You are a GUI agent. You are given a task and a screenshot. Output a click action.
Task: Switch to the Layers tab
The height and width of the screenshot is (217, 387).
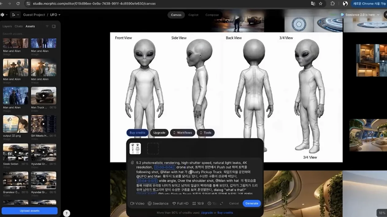pyautogui.click(x=7, y=26)
